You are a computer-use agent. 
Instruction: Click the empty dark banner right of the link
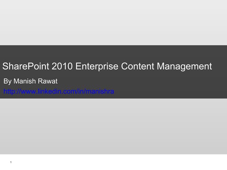click(170, 92)
